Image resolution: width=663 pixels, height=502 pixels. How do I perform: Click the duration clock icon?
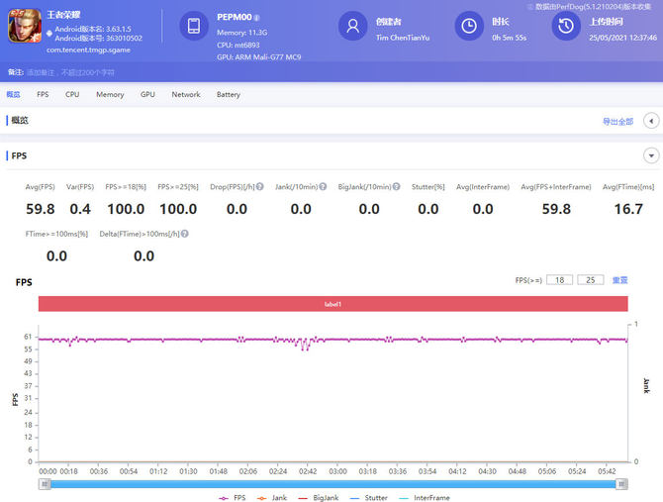[470, 27]
